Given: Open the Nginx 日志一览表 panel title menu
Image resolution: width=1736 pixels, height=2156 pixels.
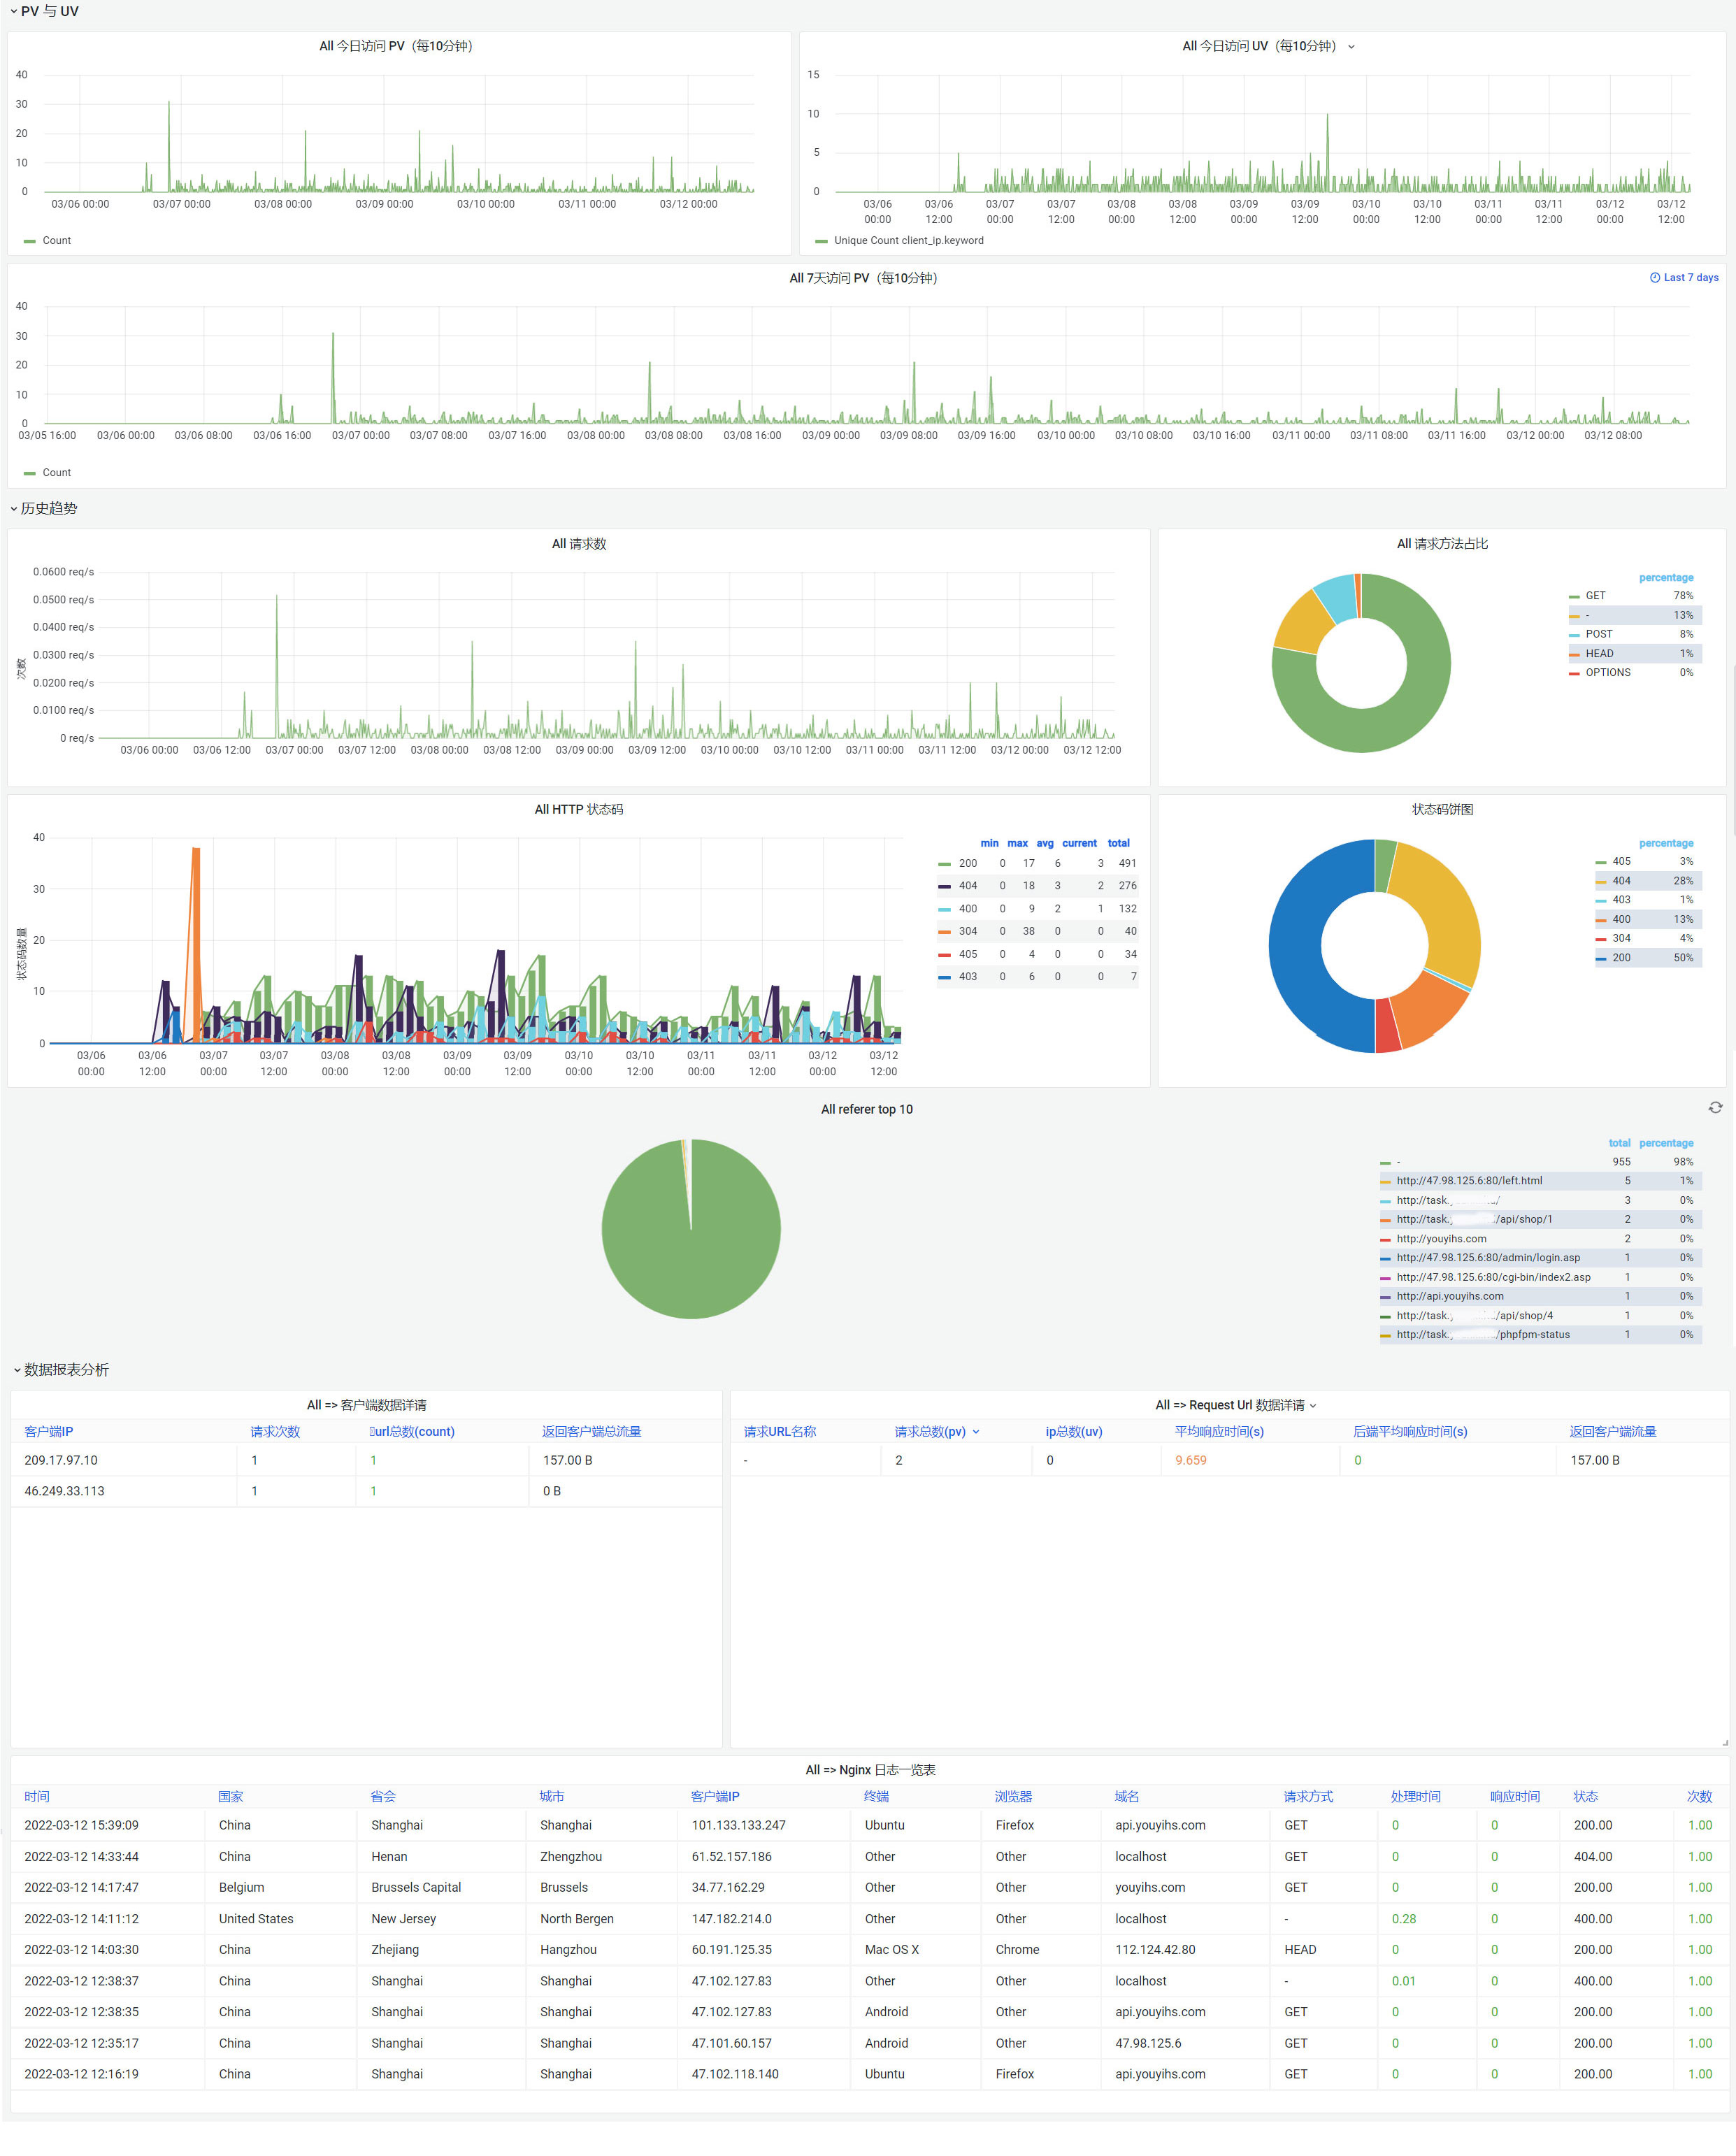Looking at the screenshot, I should [x=870, y=1770].
